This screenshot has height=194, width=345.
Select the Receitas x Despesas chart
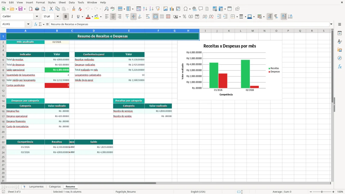click(x=230, y=70)
